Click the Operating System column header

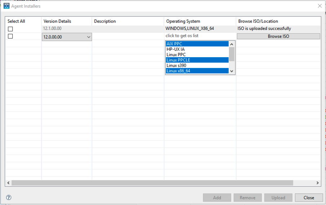(183, 21)
